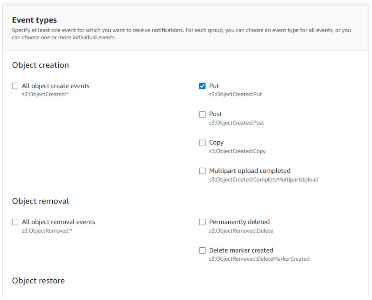Check the All object create events checkbox
This screenshot has height=300, width=372.
15,86
